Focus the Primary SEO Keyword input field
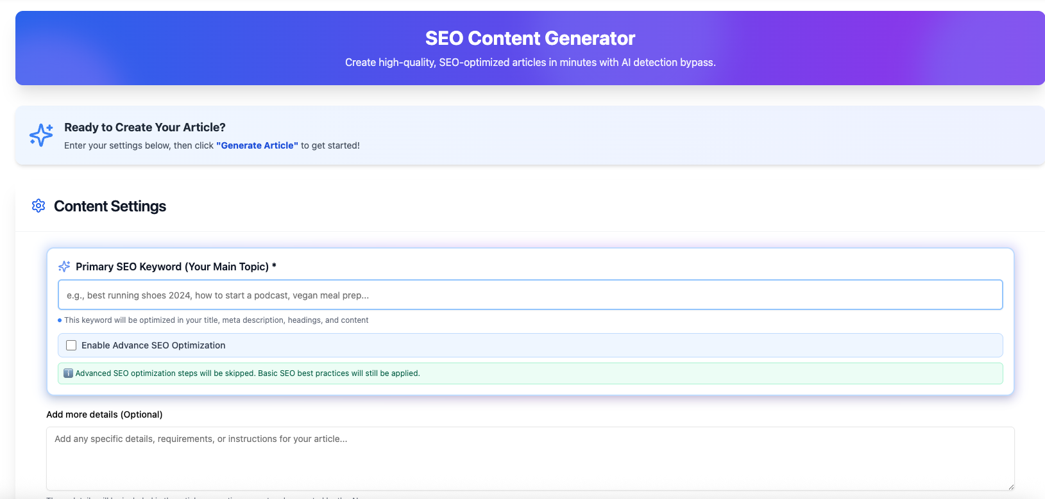1045x499 pixels. [x=530, y=295]
